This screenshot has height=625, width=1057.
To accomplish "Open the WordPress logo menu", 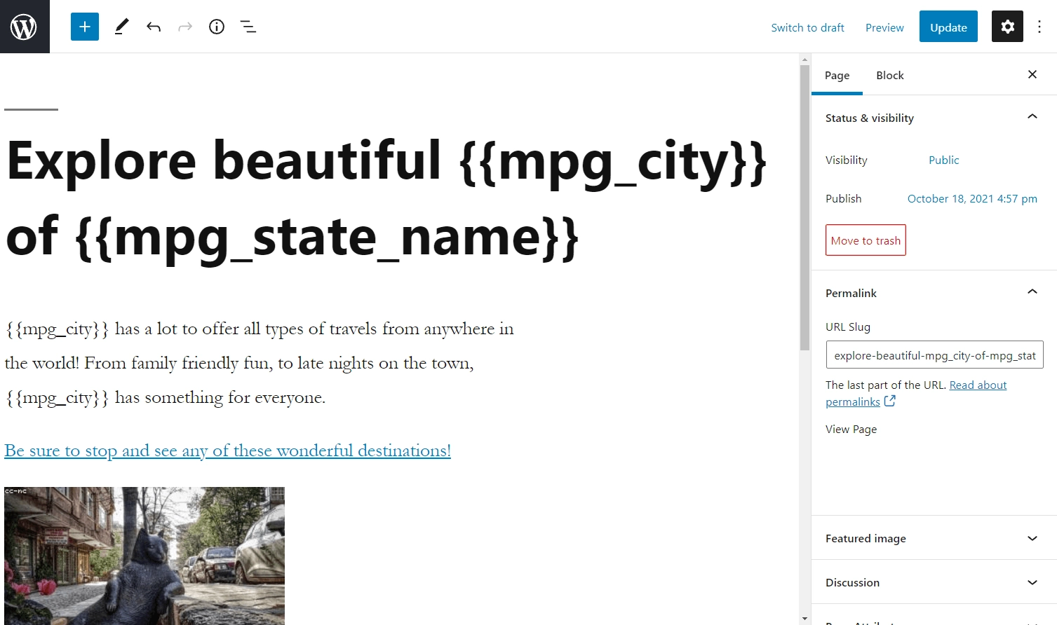I will click(25, 27).
